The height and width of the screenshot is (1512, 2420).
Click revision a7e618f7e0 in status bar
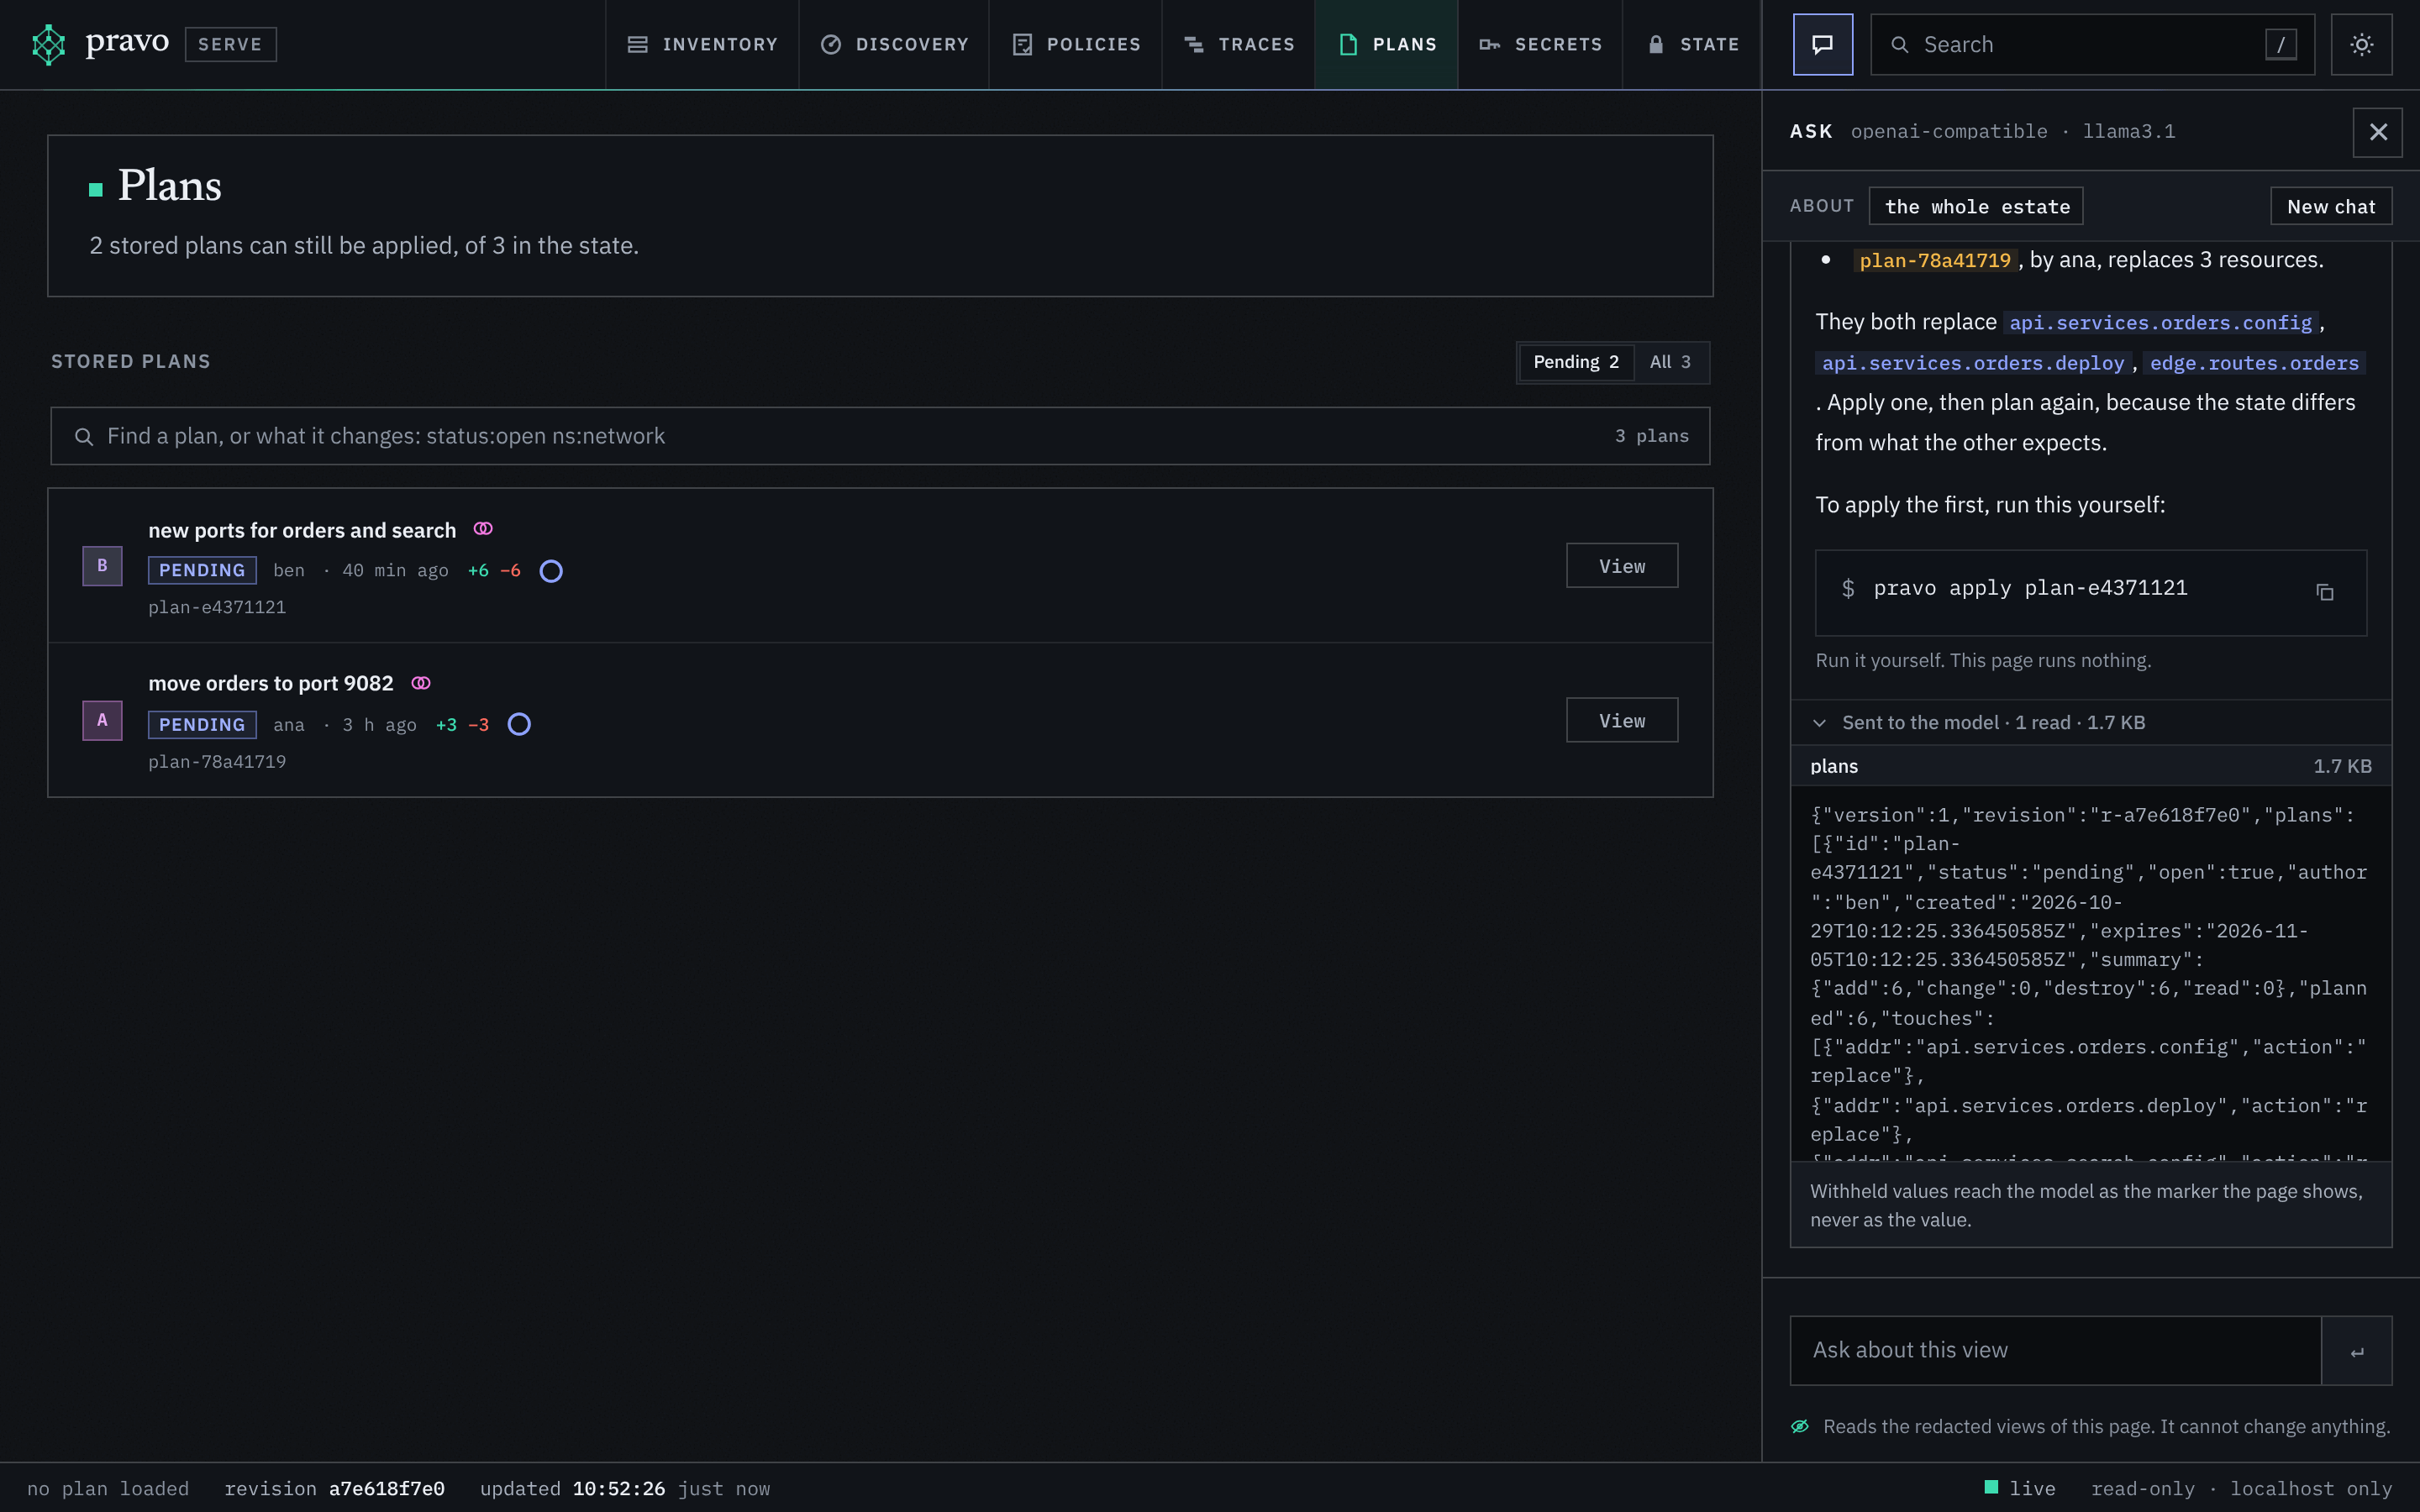(x=335, y=1489)
